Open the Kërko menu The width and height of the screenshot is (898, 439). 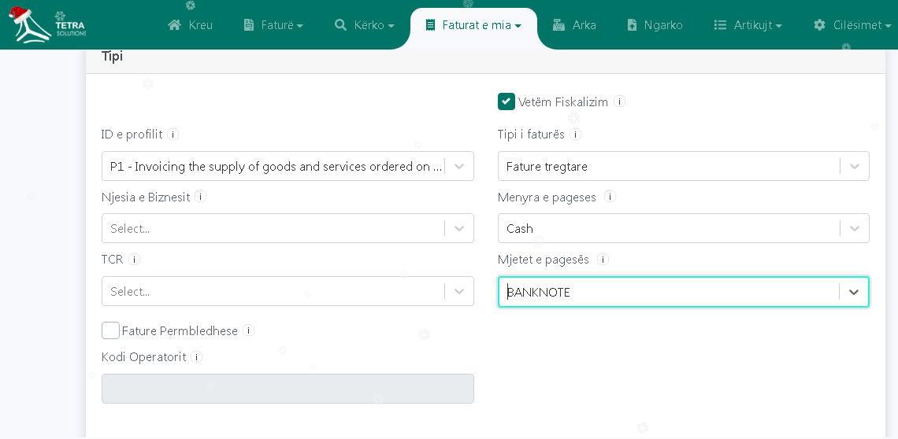(x=365, y=25)
